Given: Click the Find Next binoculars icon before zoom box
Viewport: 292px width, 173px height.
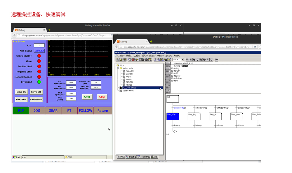Looking at the screenshot, I should [169, 60].
